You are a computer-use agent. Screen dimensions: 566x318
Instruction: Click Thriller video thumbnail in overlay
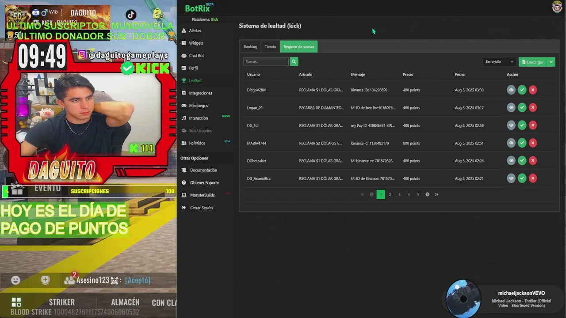[463, 299]
